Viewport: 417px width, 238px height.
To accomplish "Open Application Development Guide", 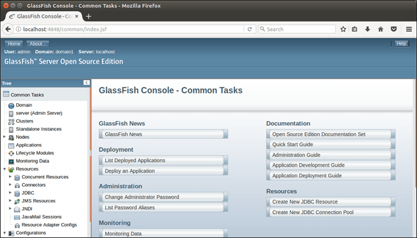I will pos(331,165).
